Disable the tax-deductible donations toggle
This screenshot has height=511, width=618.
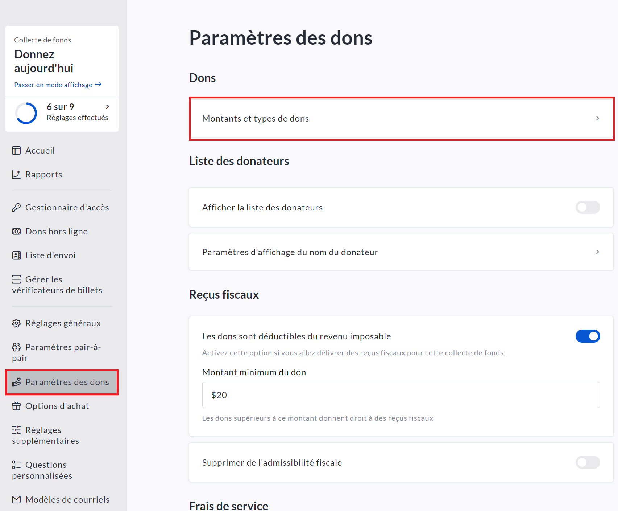588,336
